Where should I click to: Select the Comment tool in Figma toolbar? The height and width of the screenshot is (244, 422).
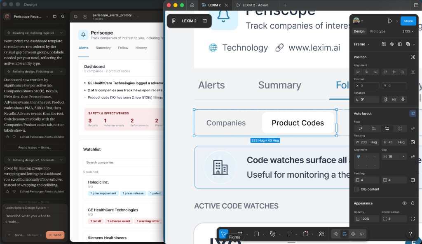(x=305, y=234)
